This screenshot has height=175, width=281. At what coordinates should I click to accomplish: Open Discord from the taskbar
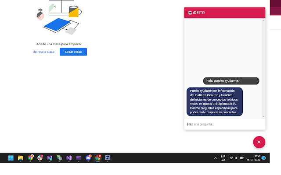88,158
